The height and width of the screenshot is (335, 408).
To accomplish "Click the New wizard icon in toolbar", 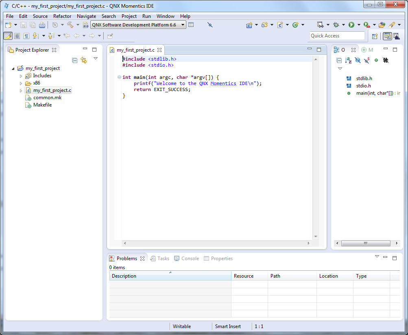I will pyautogui.click(x=8, y=25).
